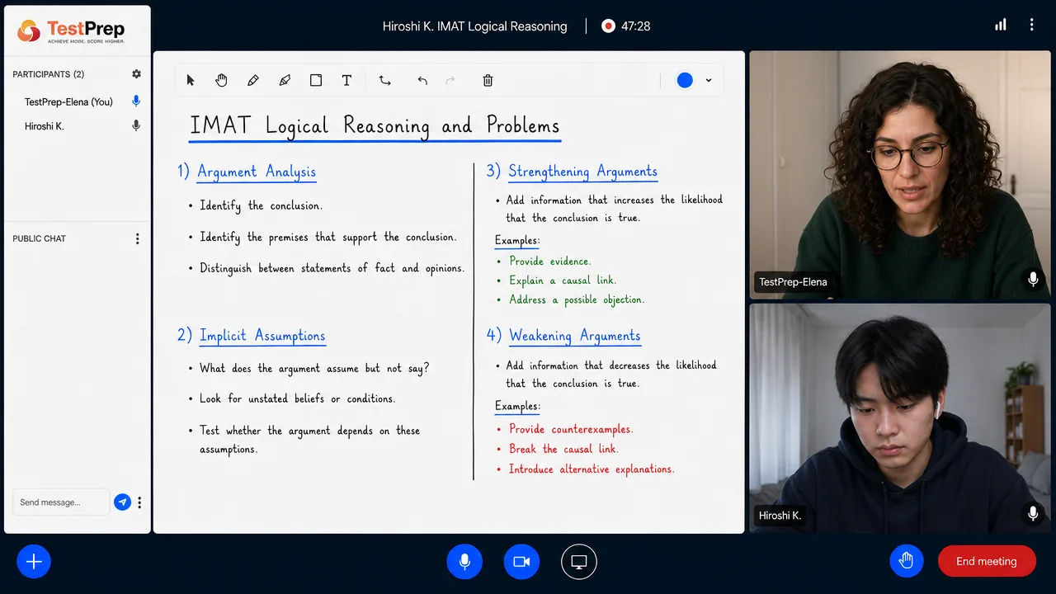Select the hand pan tool
The width and height of the screenshot is (1056, 594).
click(221, 80)
